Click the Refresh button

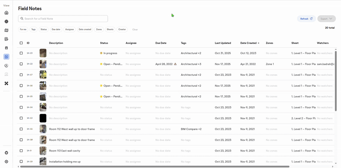click(x=306, y=19)
